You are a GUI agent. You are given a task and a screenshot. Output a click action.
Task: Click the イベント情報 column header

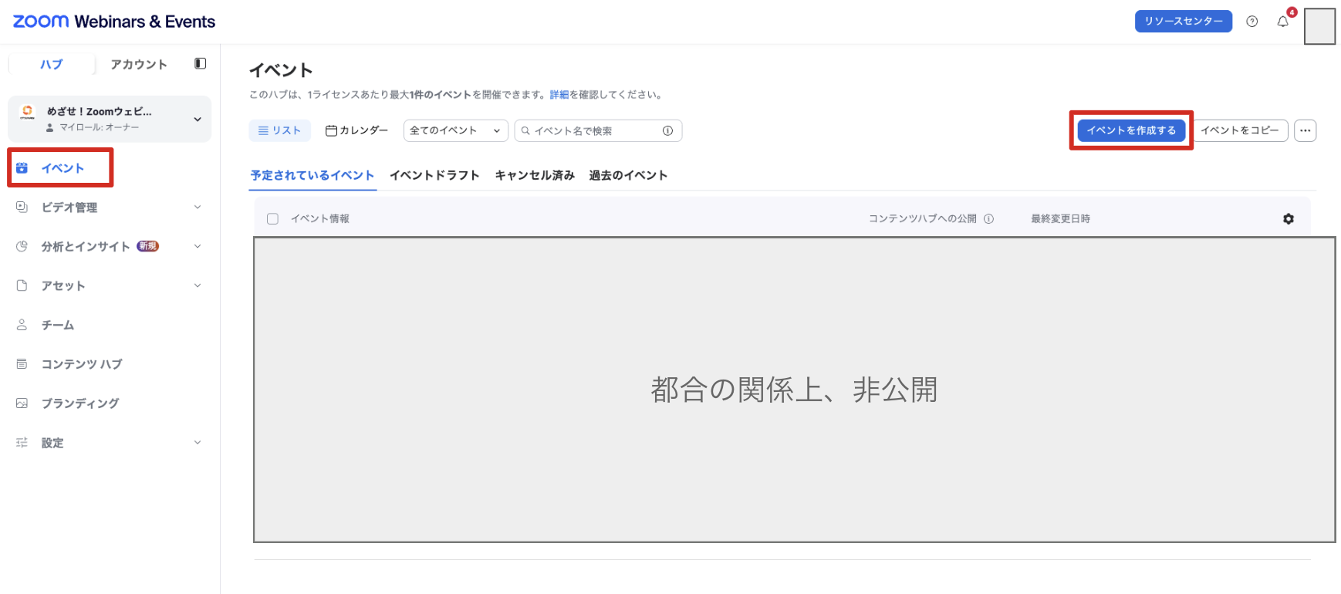320,219
